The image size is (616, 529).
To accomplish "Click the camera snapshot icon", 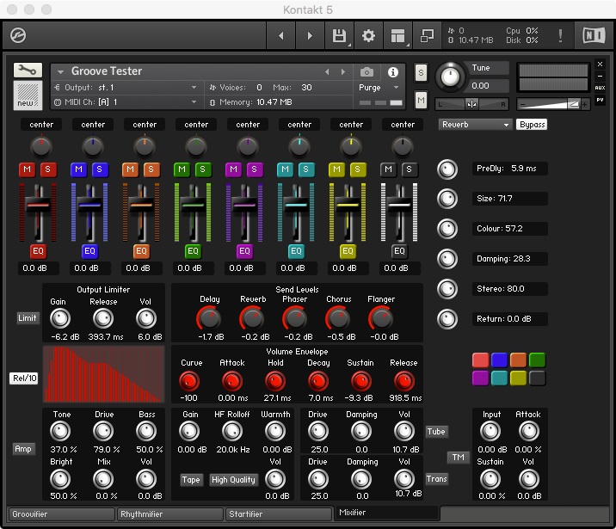I will (367, 72).
